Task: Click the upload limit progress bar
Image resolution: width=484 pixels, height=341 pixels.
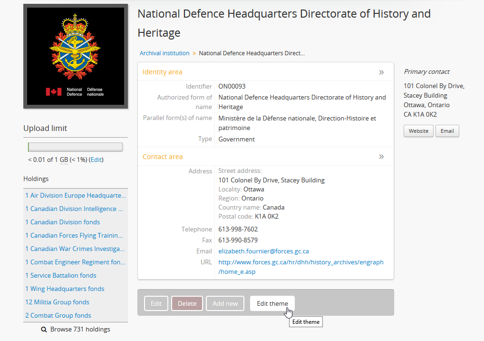Action: tap(76, 147)
